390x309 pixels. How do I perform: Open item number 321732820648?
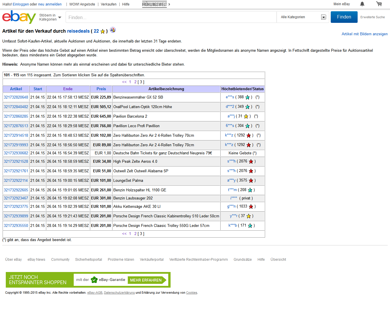click(16, 97)
